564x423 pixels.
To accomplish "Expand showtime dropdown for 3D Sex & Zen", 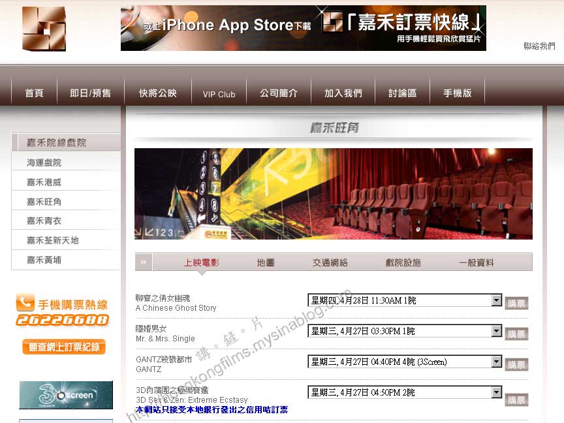I will (496, 392).
